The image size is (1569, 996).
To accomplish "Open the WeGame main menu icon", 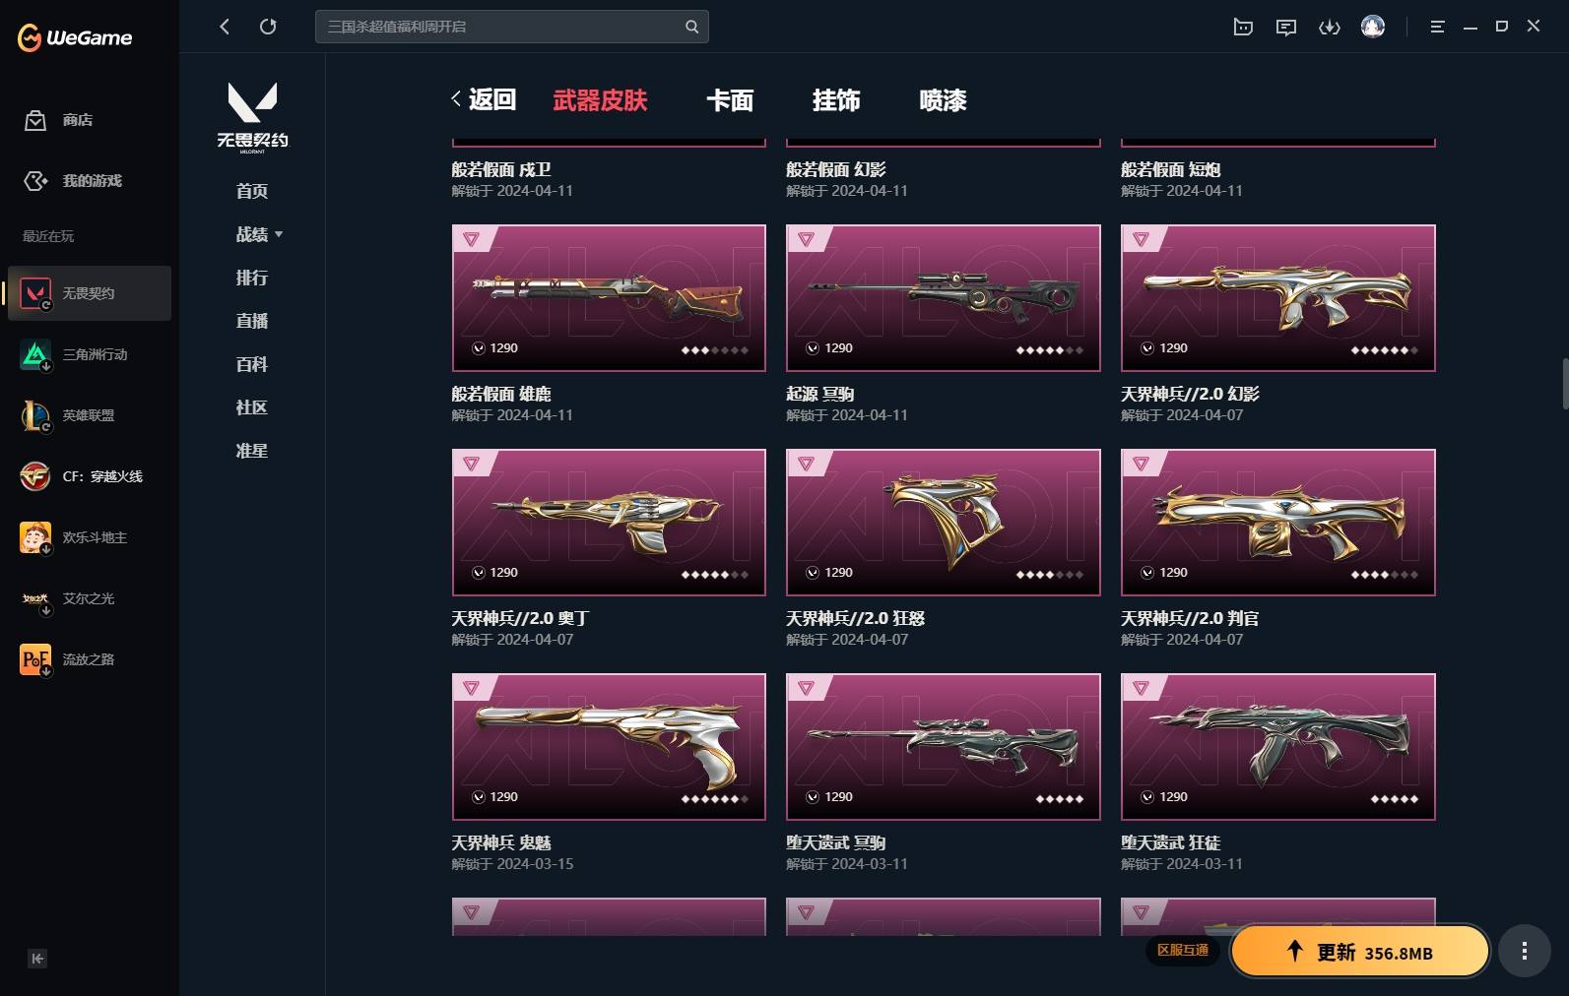I will pyautogui.click(x=1437, y=27).
